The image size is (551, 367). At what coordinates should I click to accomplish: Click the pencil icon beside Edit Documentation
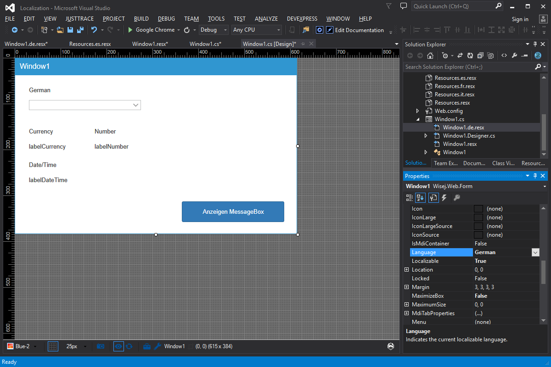[x=330, y=30]
